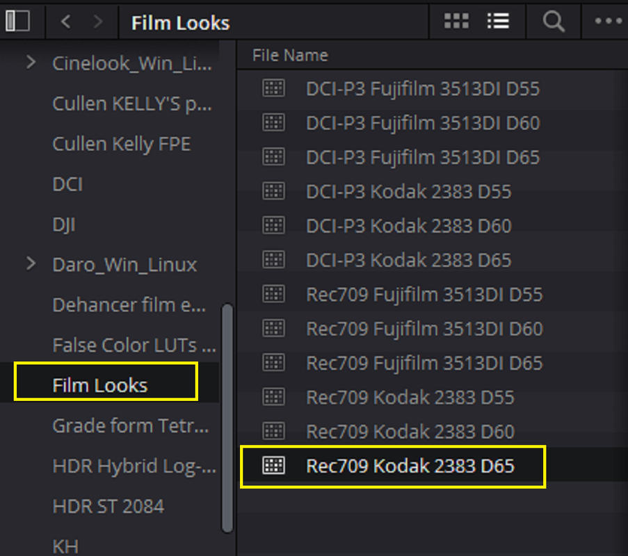Select the HDR ST 2084 folder
Viewport: 628px width, 556px height.
(108, 507)
